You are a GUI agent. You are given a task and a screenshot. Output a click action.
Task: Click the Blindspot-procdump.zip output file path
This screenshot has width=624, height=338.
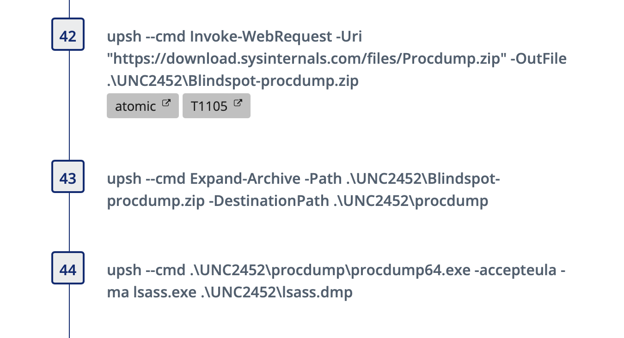pos(233,81)
